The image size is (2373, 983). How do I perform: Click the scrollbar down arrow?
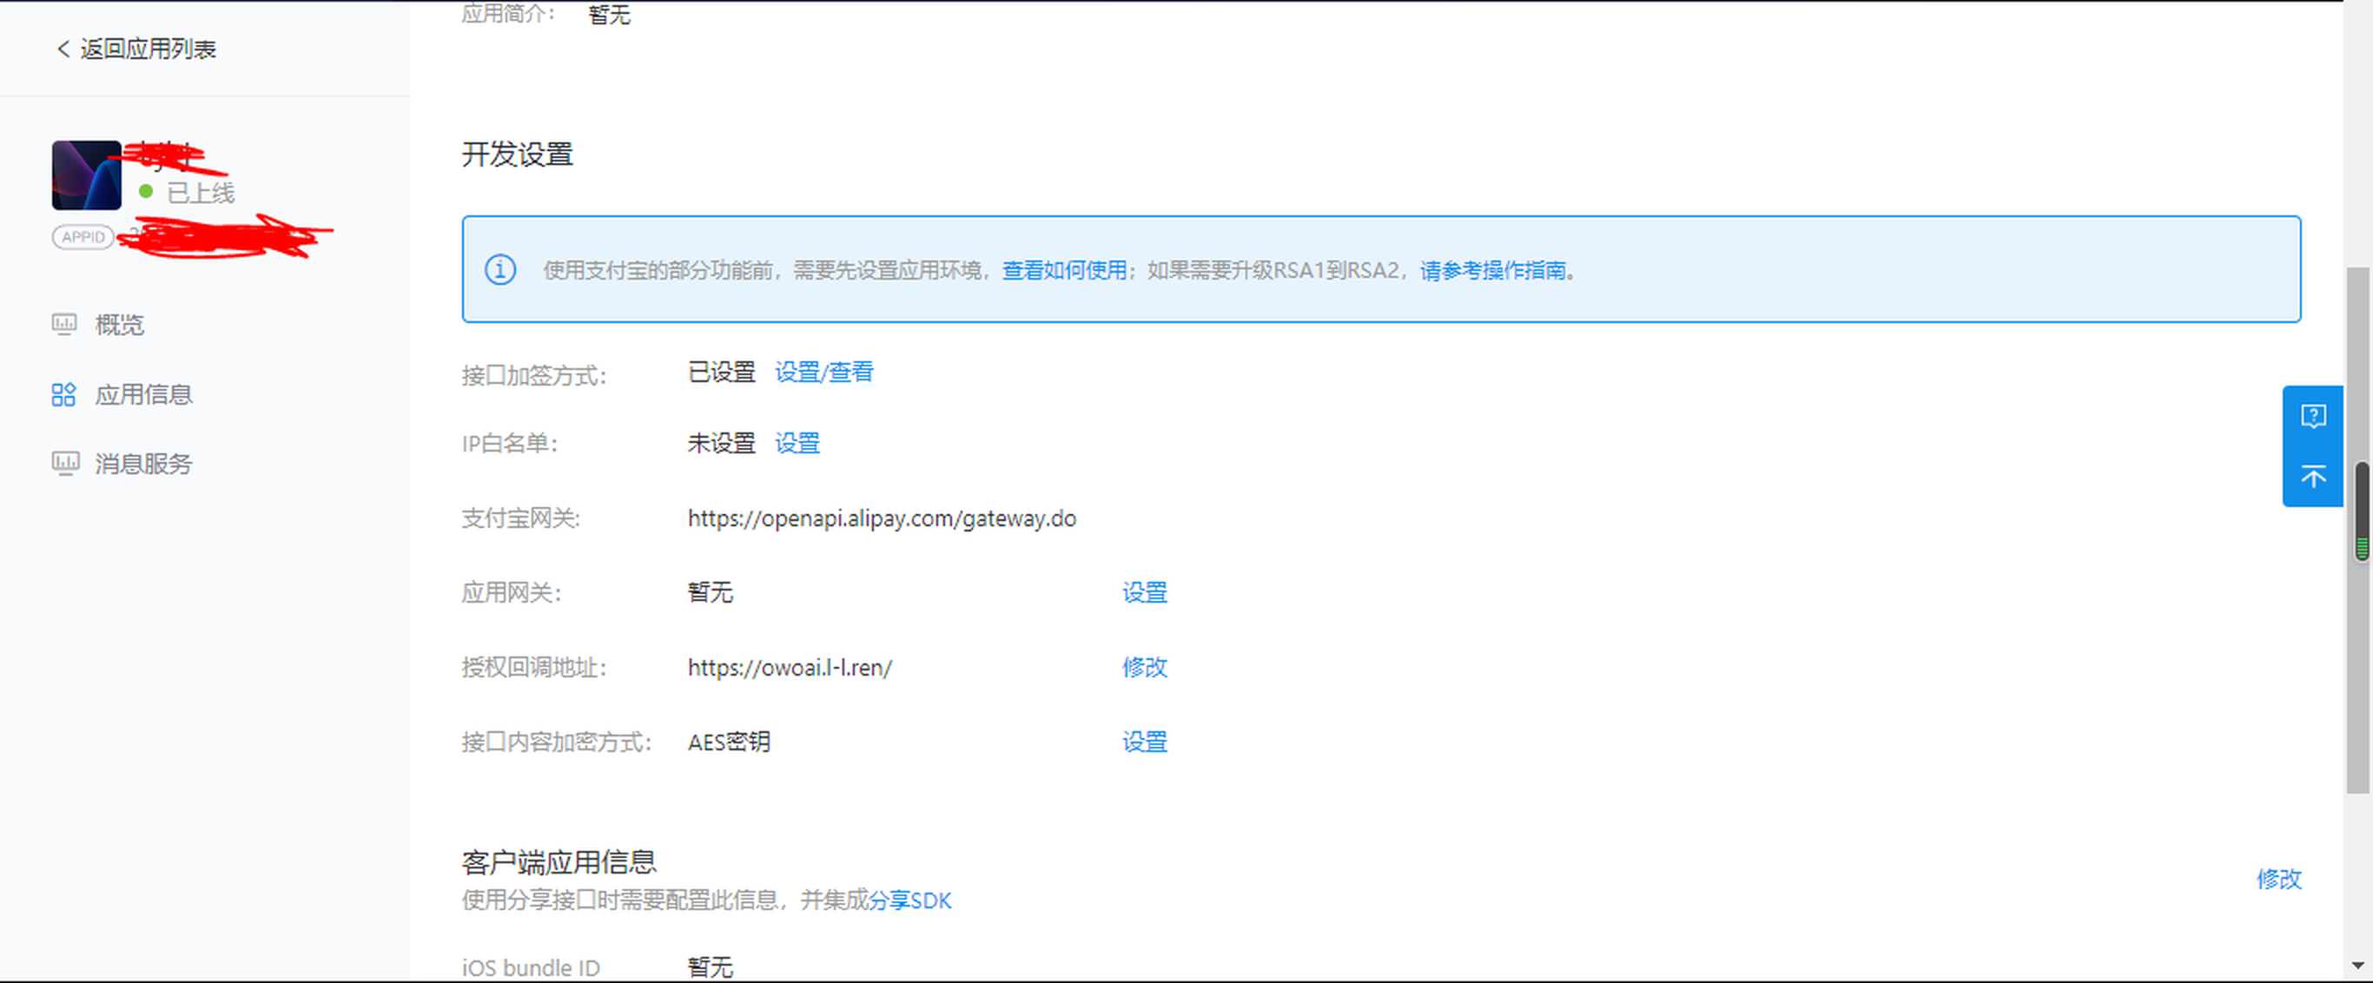(x=2358, y=966)
